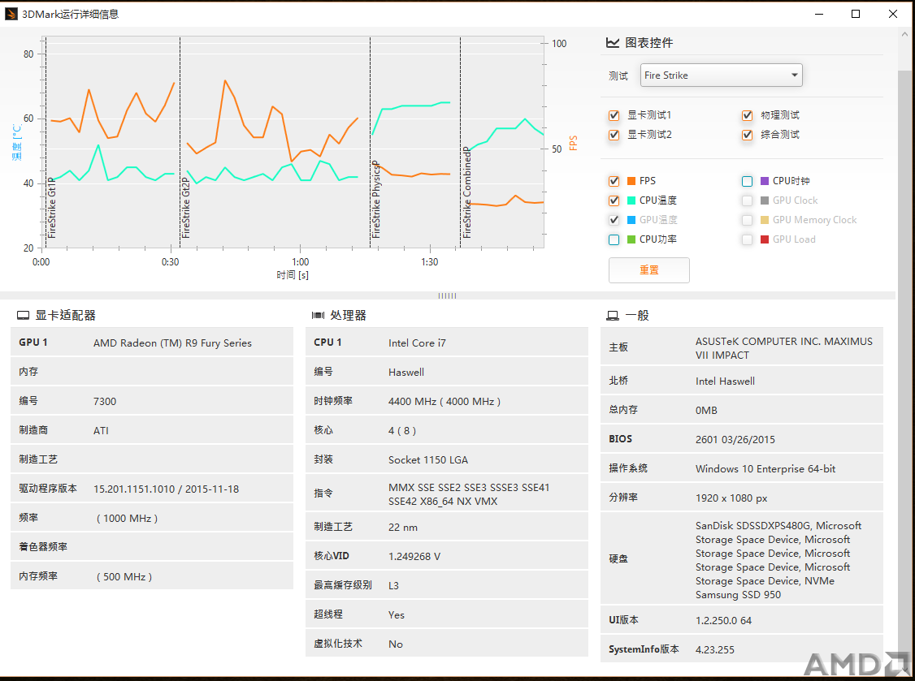
Task: Click the clock frequency 4400 MHz value
Action: (x=444, y=402)
